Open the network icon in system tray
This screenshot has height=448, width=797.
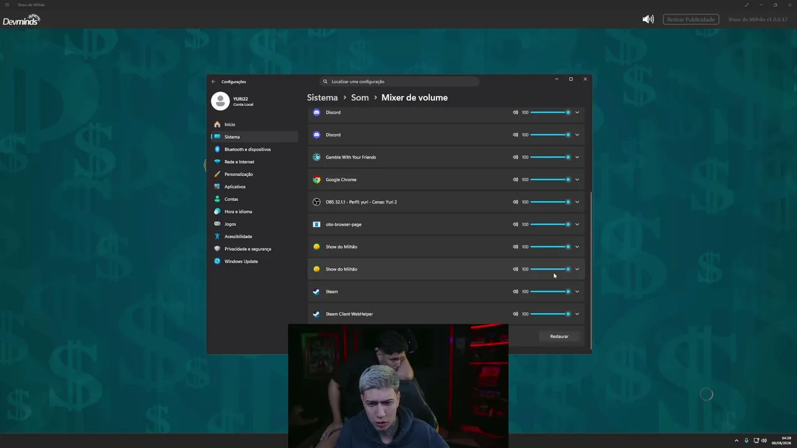point(757,441)
